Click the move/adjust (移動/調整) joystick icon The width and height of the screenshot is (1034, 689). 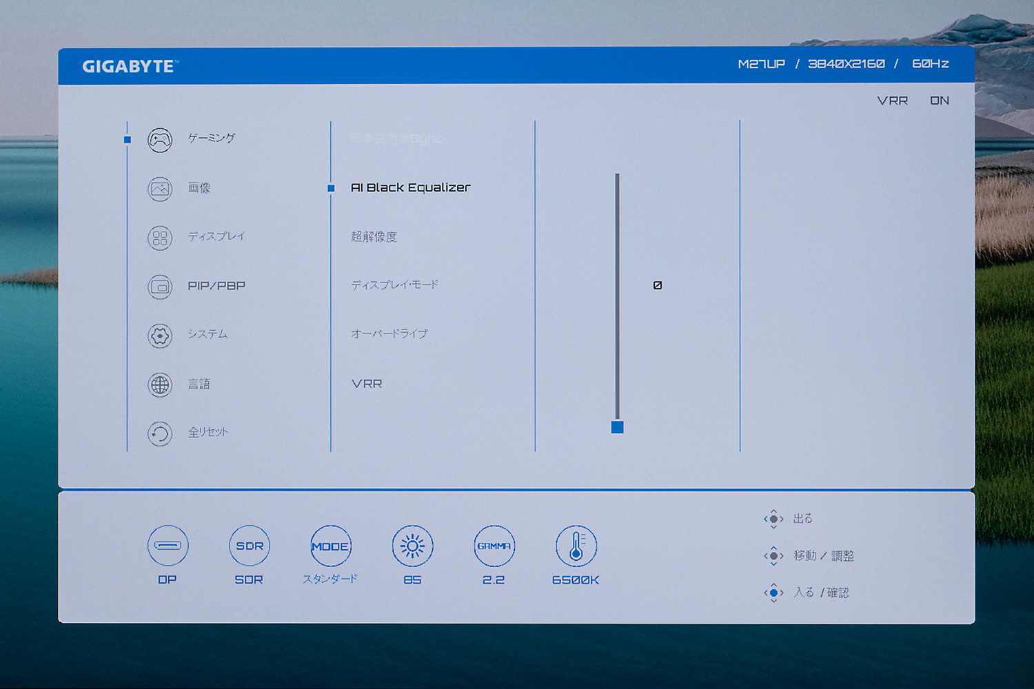(x=773, y=555)
